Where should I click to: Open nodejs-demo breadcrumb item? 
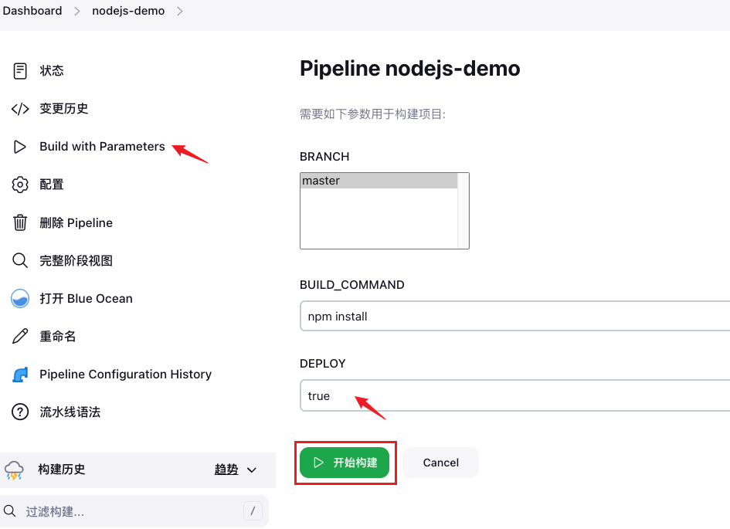pos(128,11)
